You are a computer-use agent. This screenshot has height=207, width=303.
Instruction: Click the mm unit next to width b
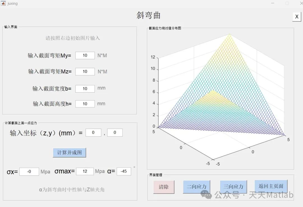(x=101, y=88)
